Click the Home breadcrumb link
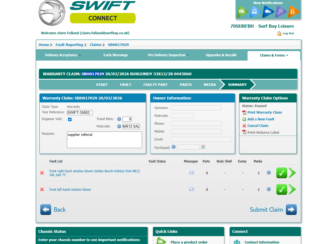The image size is (309, 244). click(x=44, y=45)
